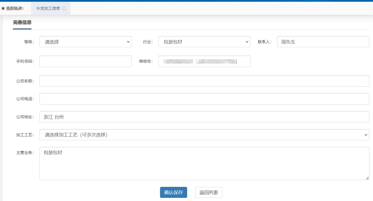Viewport: 373px width, 201px height.
Task: Open the 等级 dropdown
Action: [x=85, y=42]
